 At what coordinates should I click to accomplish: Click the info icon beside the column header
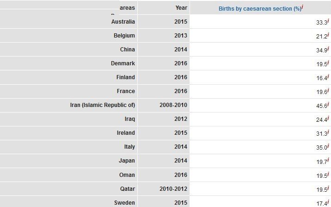[302, 7]
